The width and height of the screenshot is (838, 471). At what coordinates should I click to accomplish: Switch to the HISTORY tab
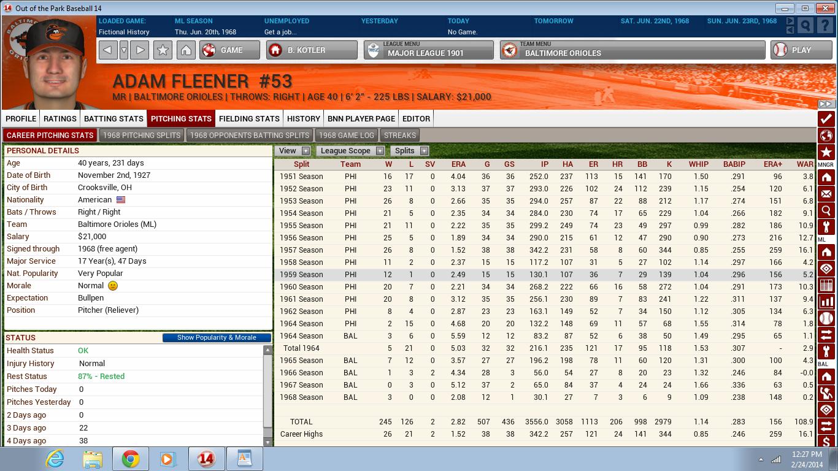click(304, 118)
